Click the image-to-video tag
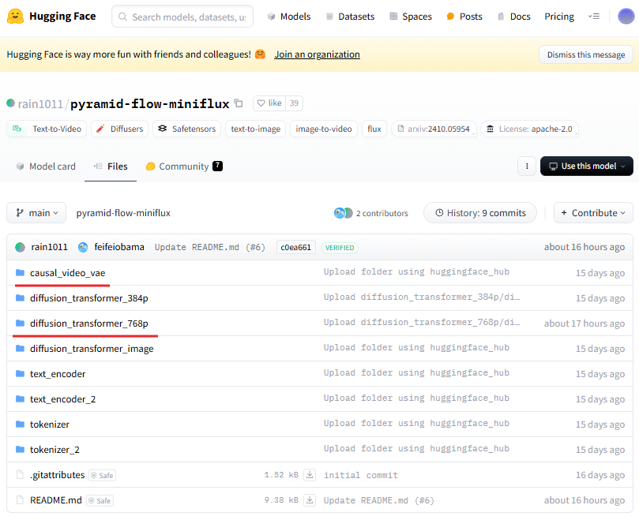 click(x=324, y=129)
